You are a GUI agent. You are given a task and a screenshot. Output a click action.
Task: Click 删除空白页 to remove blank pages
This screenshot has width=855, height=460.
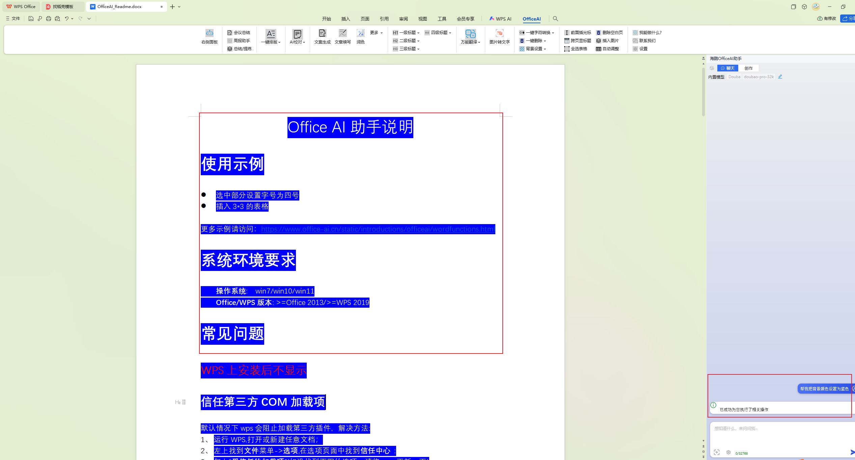pos(610,32)
